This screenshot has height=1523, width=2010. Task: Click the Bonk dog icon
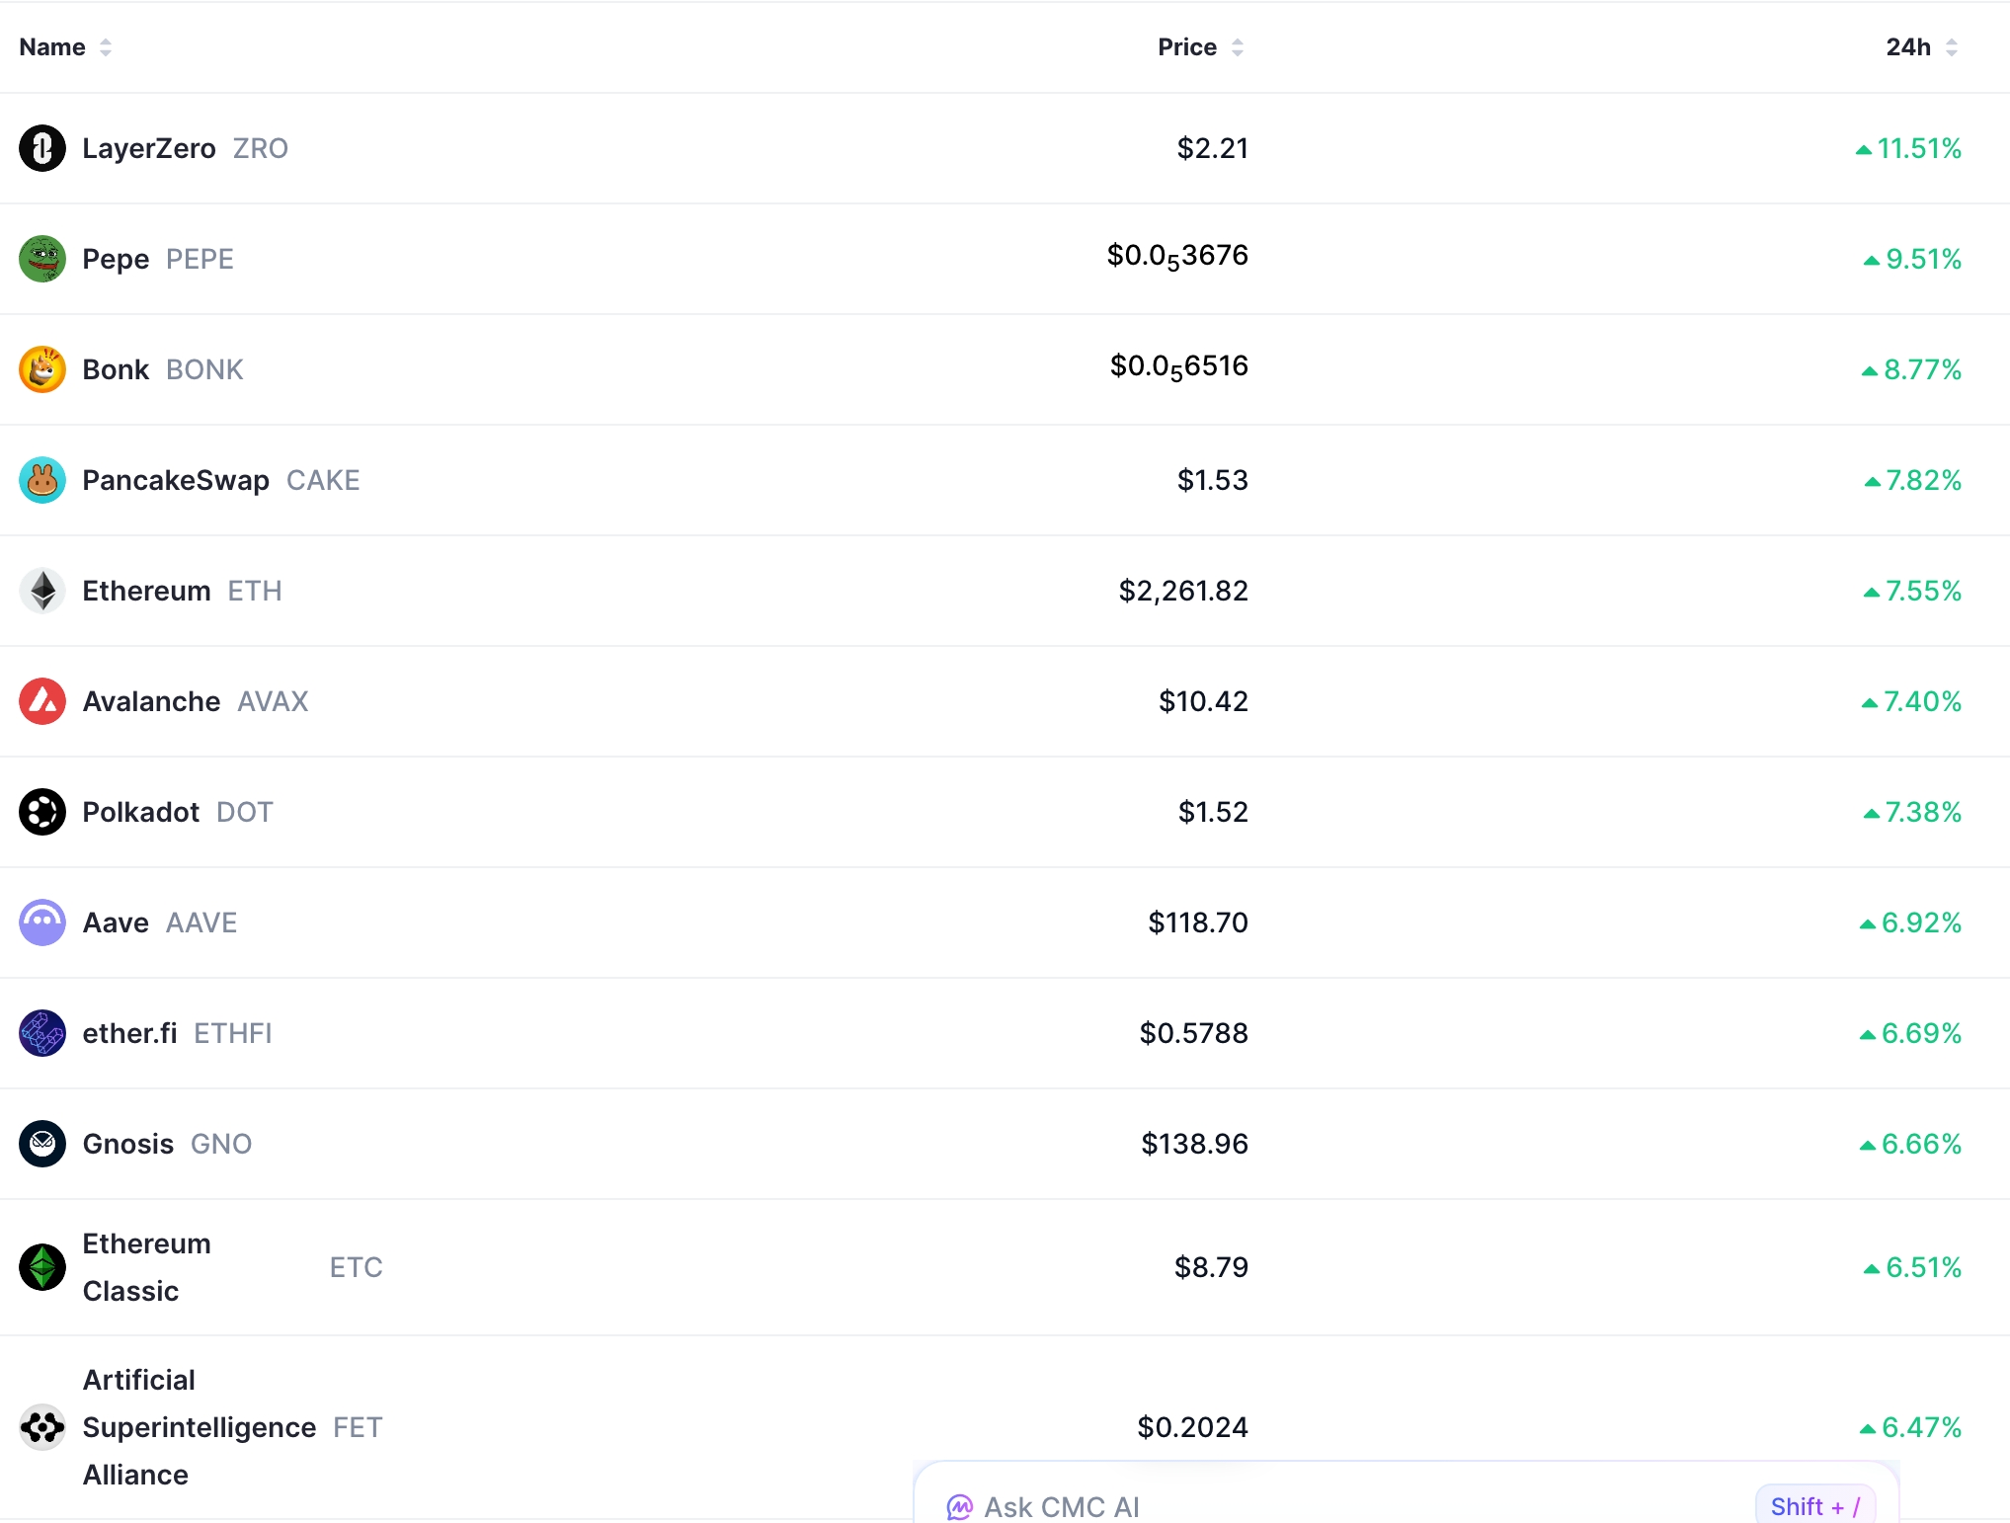[41, 369]
